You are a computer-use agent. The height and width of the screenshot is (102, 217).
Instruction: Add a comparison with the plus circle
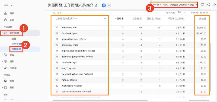point(109,5)
